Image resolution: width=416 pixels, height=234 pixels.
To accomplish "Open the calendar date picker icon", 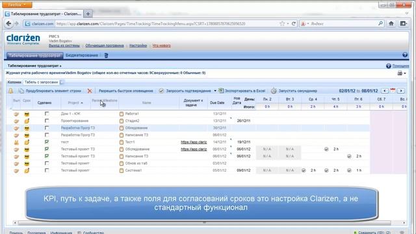I will pos(393,91).
